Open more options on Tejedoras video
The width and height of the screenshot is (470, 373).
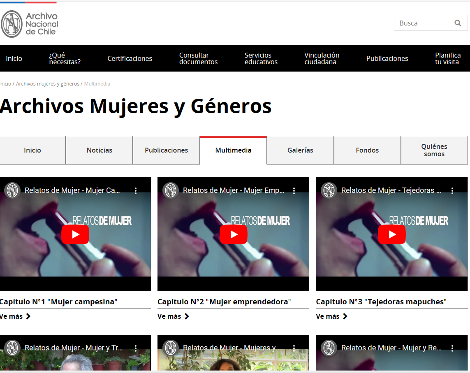coord(452,190)
